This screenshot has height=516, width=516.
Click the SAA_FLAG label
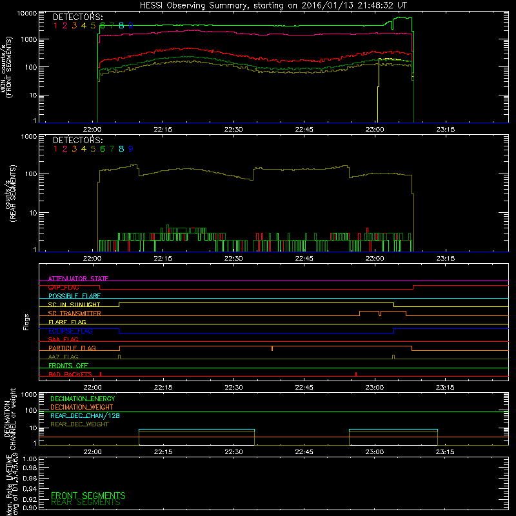pos(63,339)
